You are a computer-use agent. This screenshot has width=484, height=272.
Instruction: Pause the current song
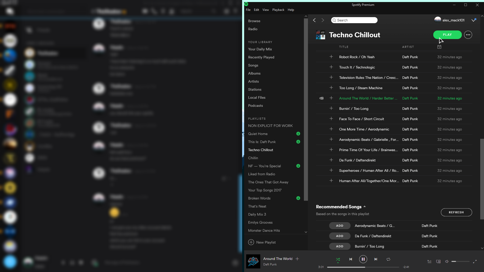[363, 259]
